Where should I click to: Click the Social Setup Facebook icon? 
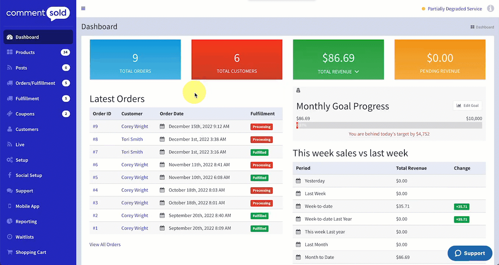(10, 175)
